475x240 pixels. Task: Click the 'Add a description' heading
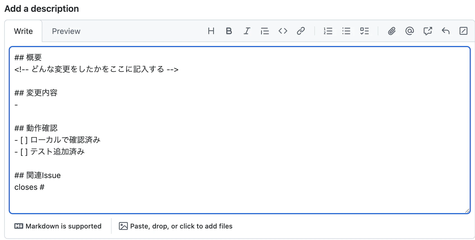tap(42, 9)
